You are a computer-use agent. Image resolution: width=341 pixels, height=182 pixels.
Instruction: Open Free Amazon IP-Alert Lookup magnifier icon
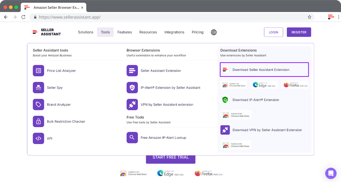[x=132, y=138]
